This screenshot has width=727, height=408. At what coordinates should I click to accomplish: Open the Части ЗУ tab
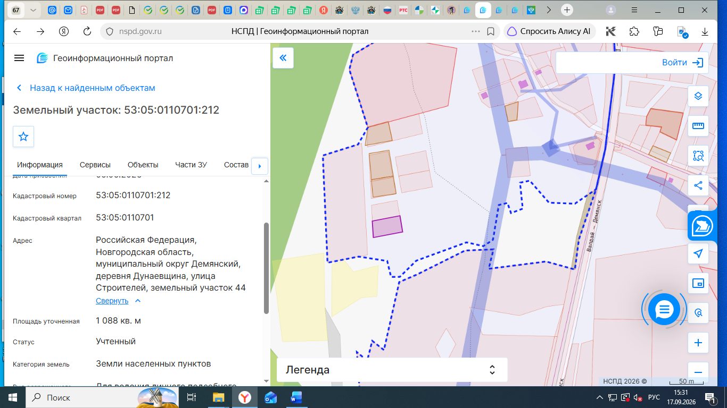[x=191, y=165]
